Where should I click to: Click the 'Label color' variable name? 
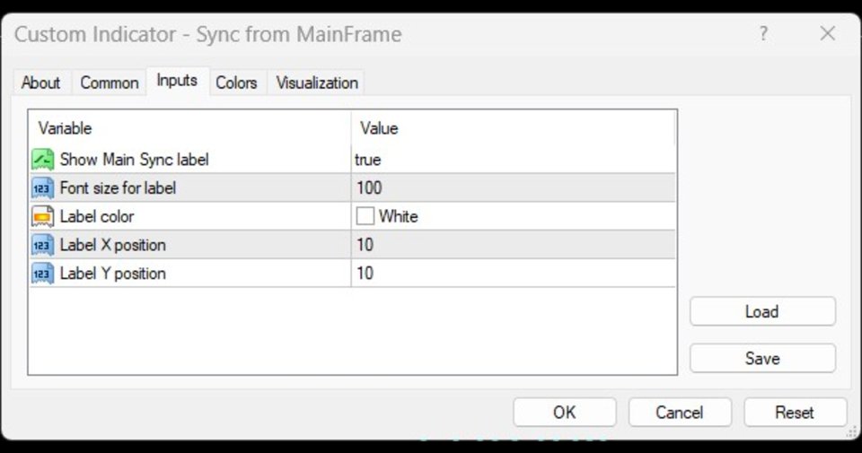[97, 217]
